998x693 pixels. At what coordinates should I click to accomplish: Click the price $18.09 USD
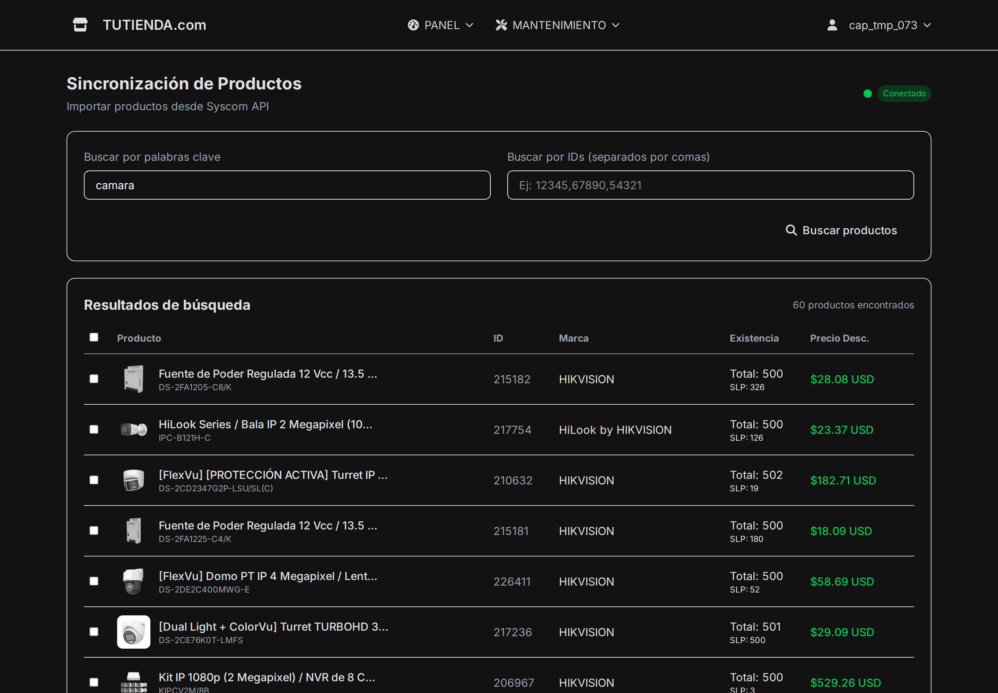point(841,531)
